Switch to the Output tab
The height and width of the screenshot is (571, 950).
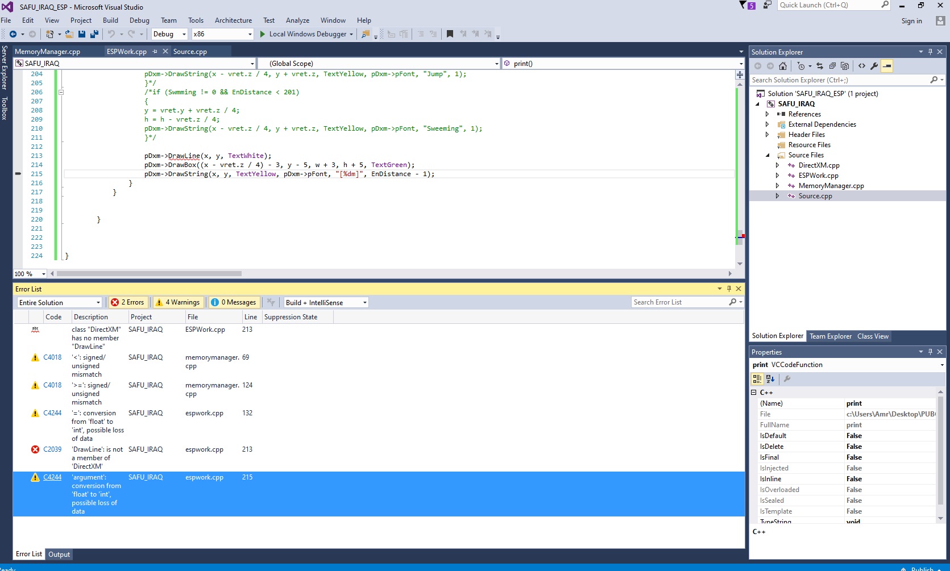[59, 555]
